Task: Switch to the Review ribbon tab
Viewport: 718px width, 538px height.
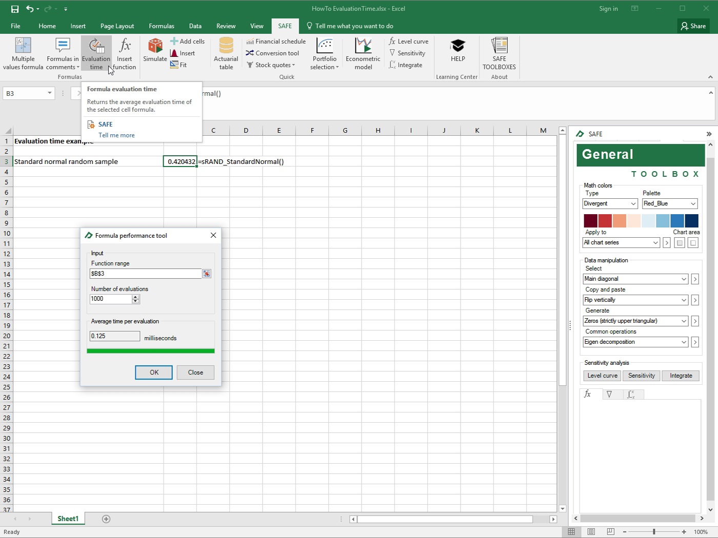Action: tap(226, 26)
